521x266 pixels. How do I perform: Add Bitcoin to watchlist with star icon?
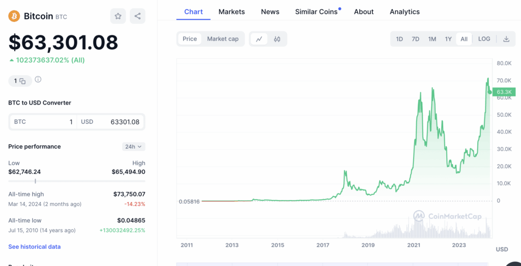point(118,16)
